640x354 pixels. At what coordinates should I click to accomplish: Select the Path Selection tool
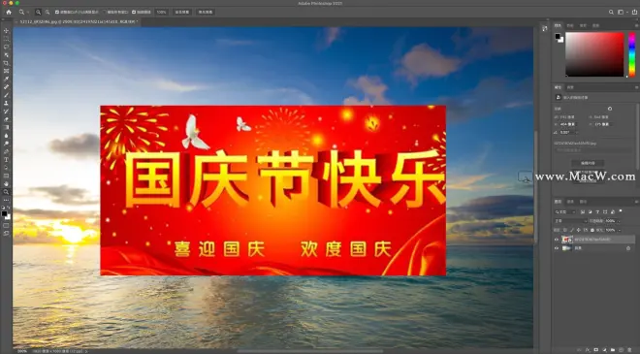tap(6, 168)
